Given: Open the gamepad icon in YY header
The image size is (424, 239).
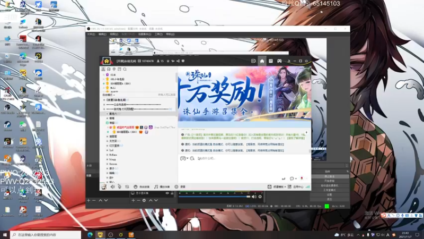Looking at the screenshot, I should (279, 61).
